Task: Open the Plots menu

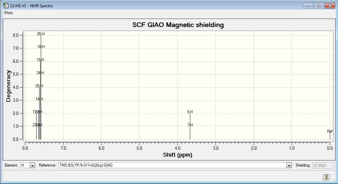Action: point(9,13)
